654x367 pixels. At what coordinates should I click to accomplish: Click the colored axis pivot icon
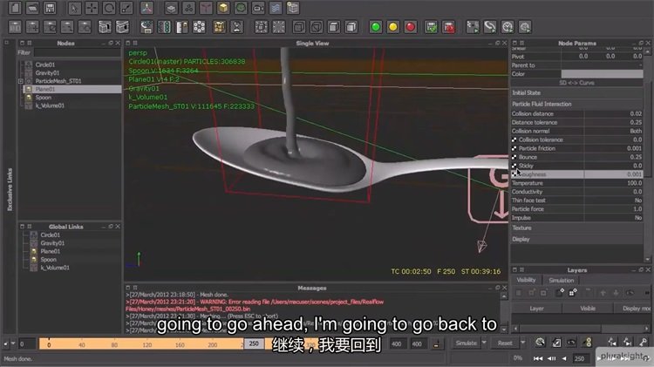[x=146, y=8]
